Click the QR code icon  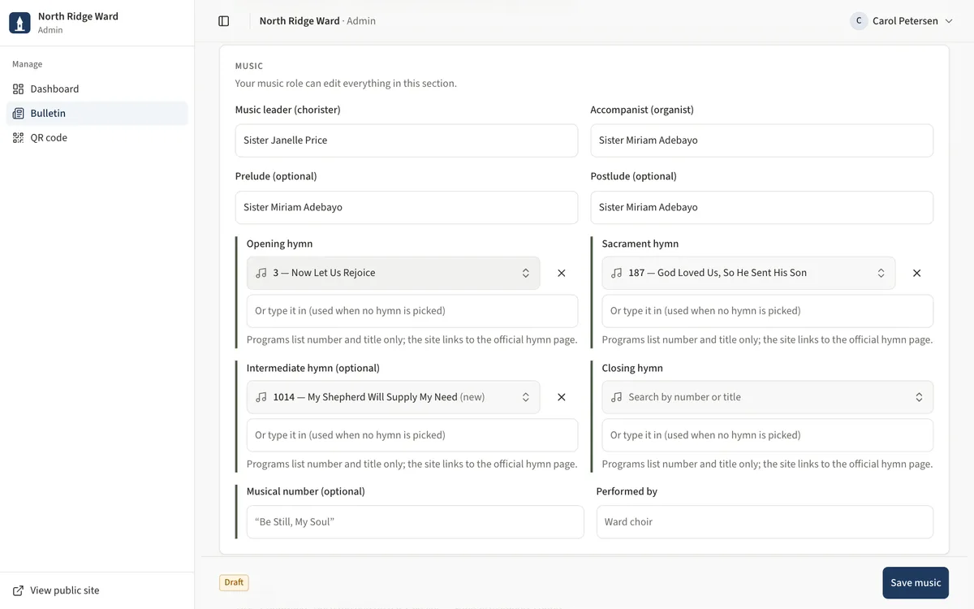(19, 138)
